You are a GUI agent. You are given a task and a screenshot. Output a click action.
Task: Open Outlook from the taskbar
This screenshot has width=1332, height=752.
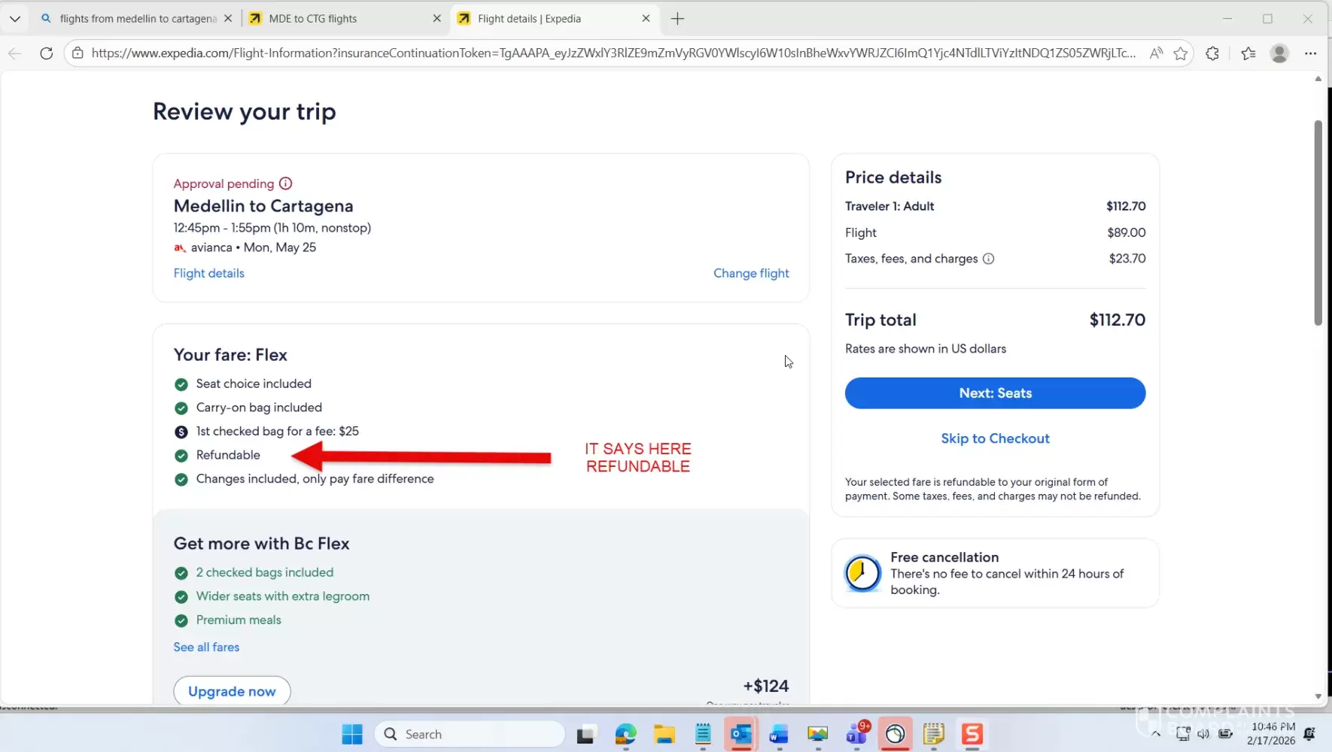(x=741, y=734)
